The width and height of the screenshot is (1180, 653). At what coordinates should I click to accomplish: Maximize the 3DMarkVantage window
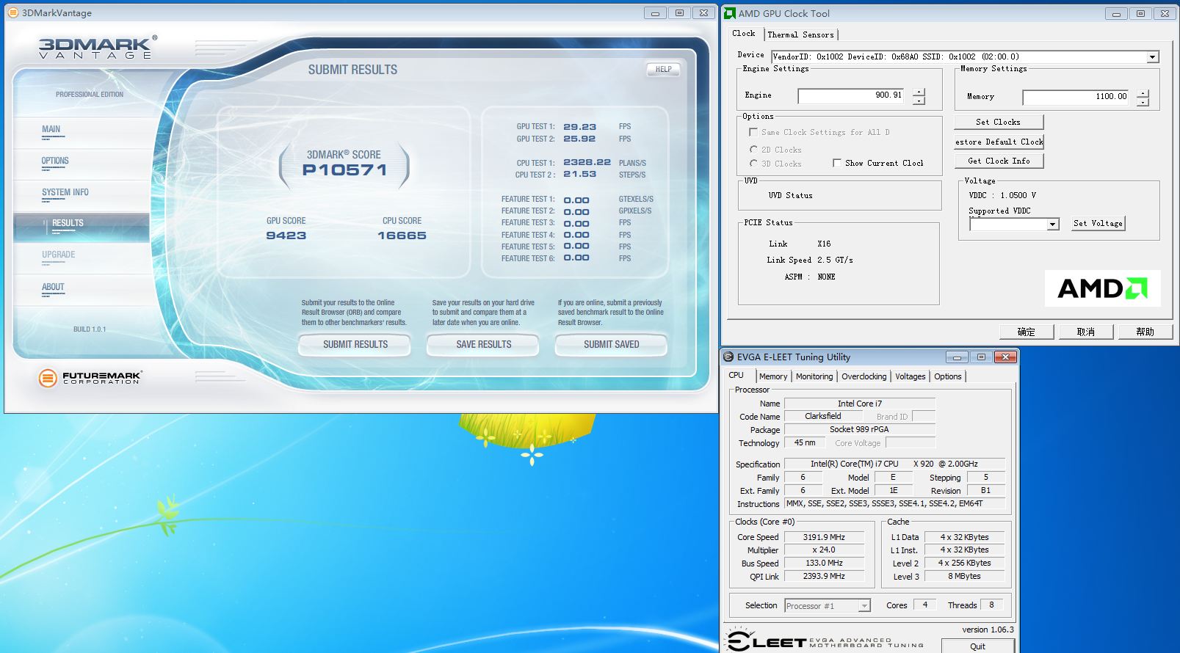pos(679,13)
